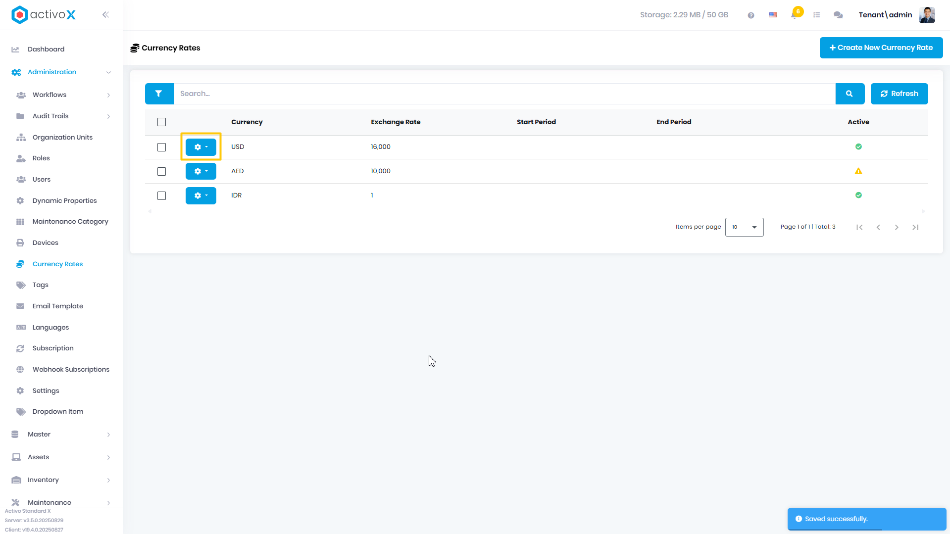Open Maintenance Category in the sidebar

coord(70,222)
